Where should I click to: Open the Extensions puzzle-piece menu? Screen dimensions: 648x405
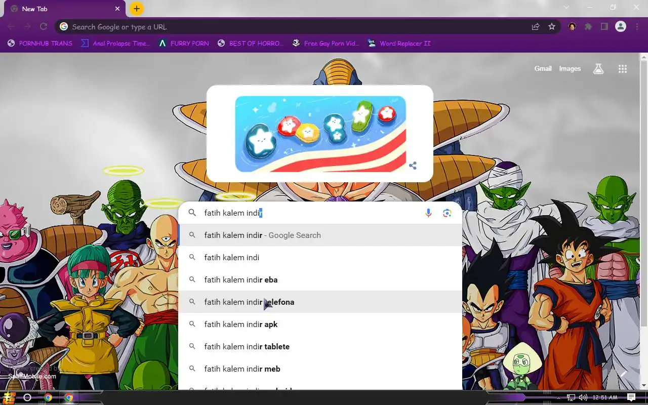coord(588,27)
